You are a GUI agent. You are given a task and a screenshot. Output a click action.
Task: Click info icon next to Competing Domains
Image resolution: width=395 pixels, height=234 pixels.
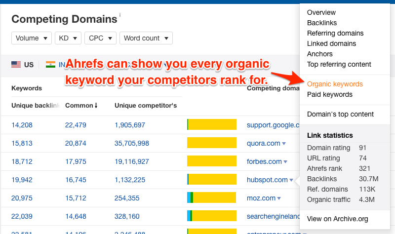120,15
